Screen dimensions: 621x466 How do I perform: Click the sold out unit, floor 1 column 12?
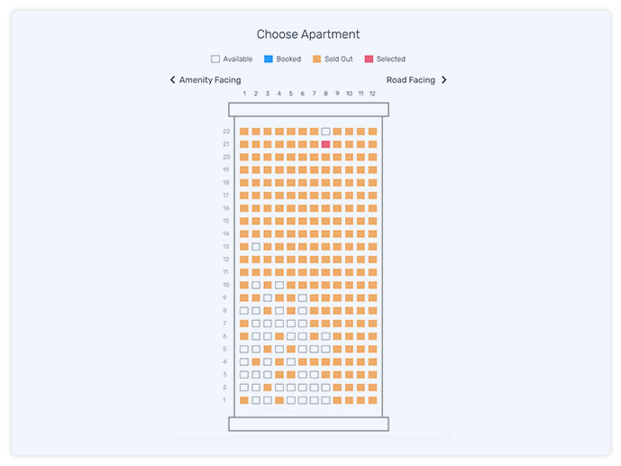[372, 400]
